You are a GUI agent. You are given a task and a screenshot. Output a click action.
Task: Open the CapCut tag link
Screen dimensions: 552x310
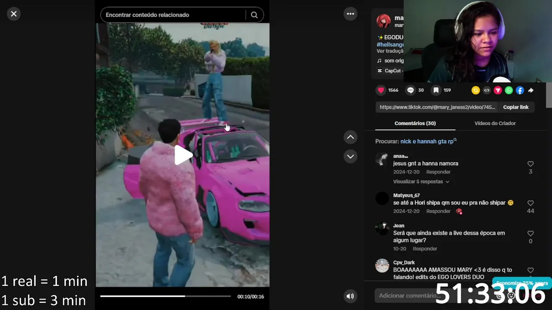click(390, 71)
